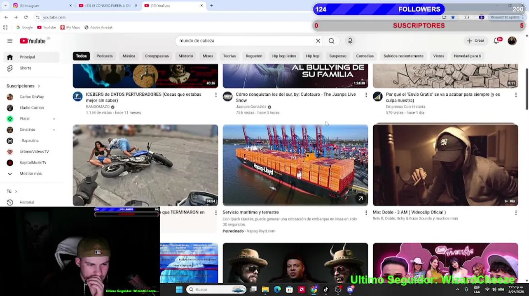Open the Adobe Acrobat bookmark
Viewport: 529px width, 296px height.
[98, 28]
